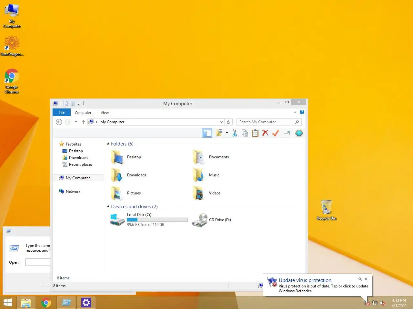Viewport: 413px width, 309px height.
Task: Click the Open field in Run dialog
Action: pyautogui.click(x=37, y=262)
